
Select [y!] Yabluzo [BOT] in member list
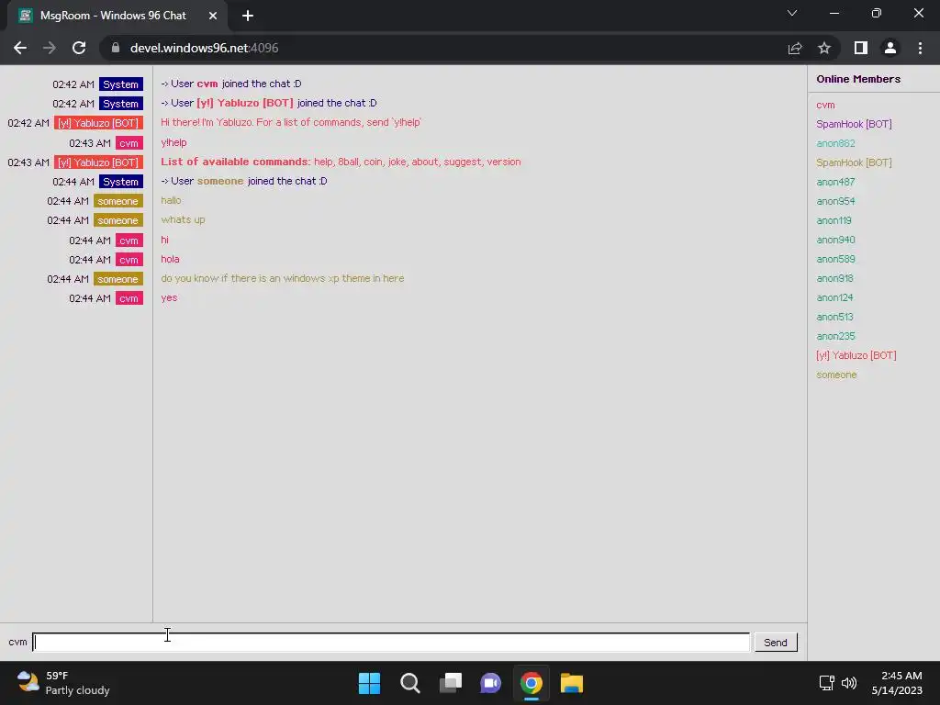coord(856,355)
